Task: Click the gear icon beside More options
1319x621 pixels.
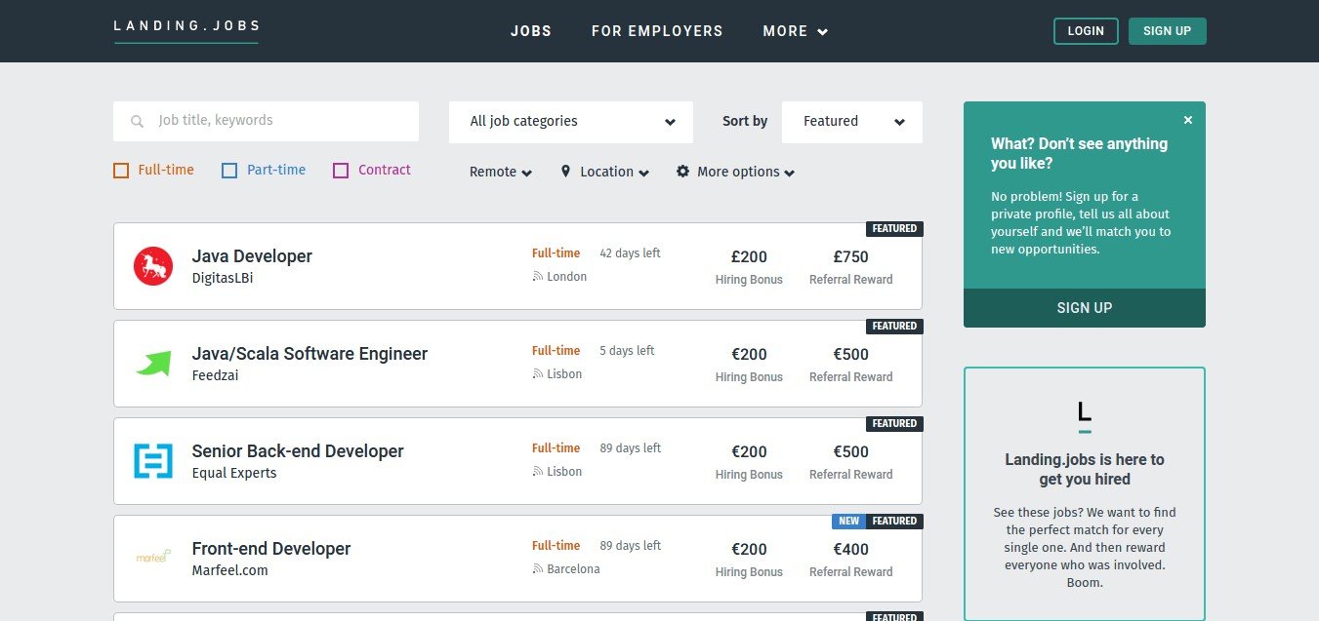Action: click(x=682, y=171)
